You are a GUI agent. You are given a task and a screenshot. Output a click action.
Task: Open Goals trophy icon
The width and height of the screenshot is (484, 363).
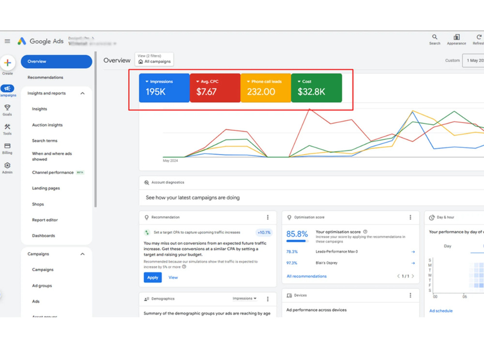click(7, 108)
